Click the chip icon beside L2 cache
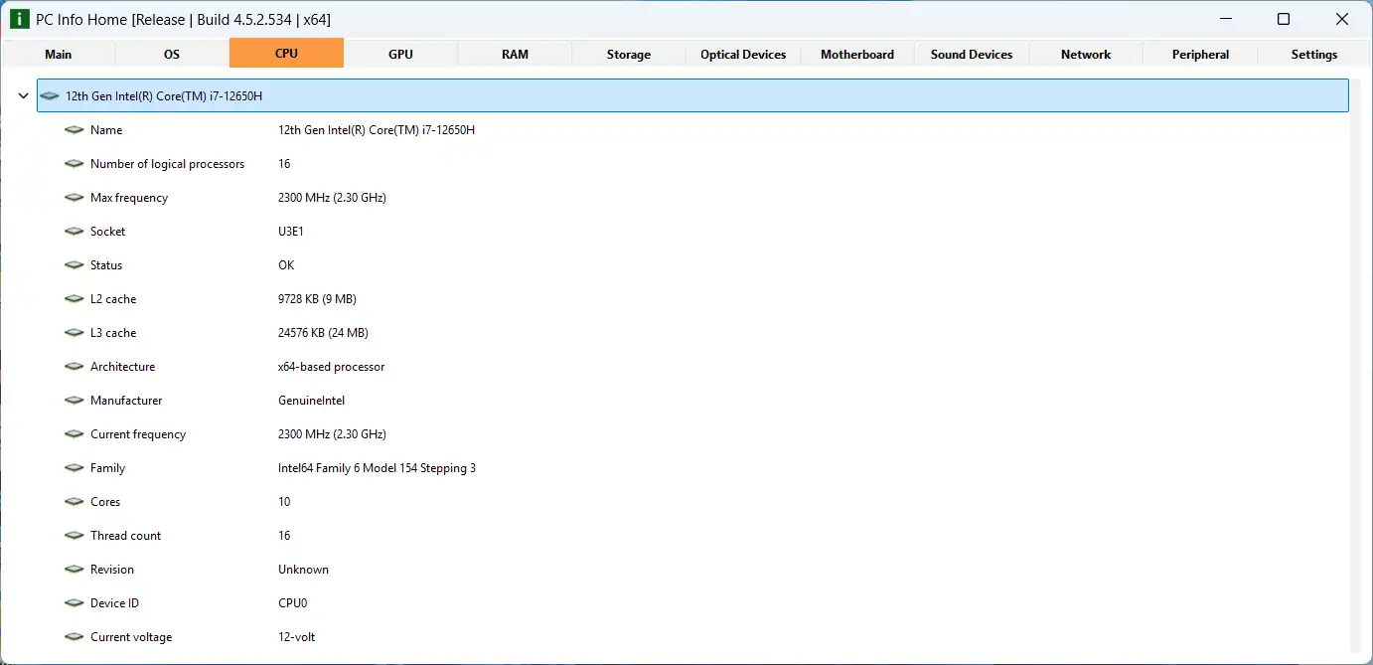The width and height of the screenshot is (1373, 665). pos(74,299)
